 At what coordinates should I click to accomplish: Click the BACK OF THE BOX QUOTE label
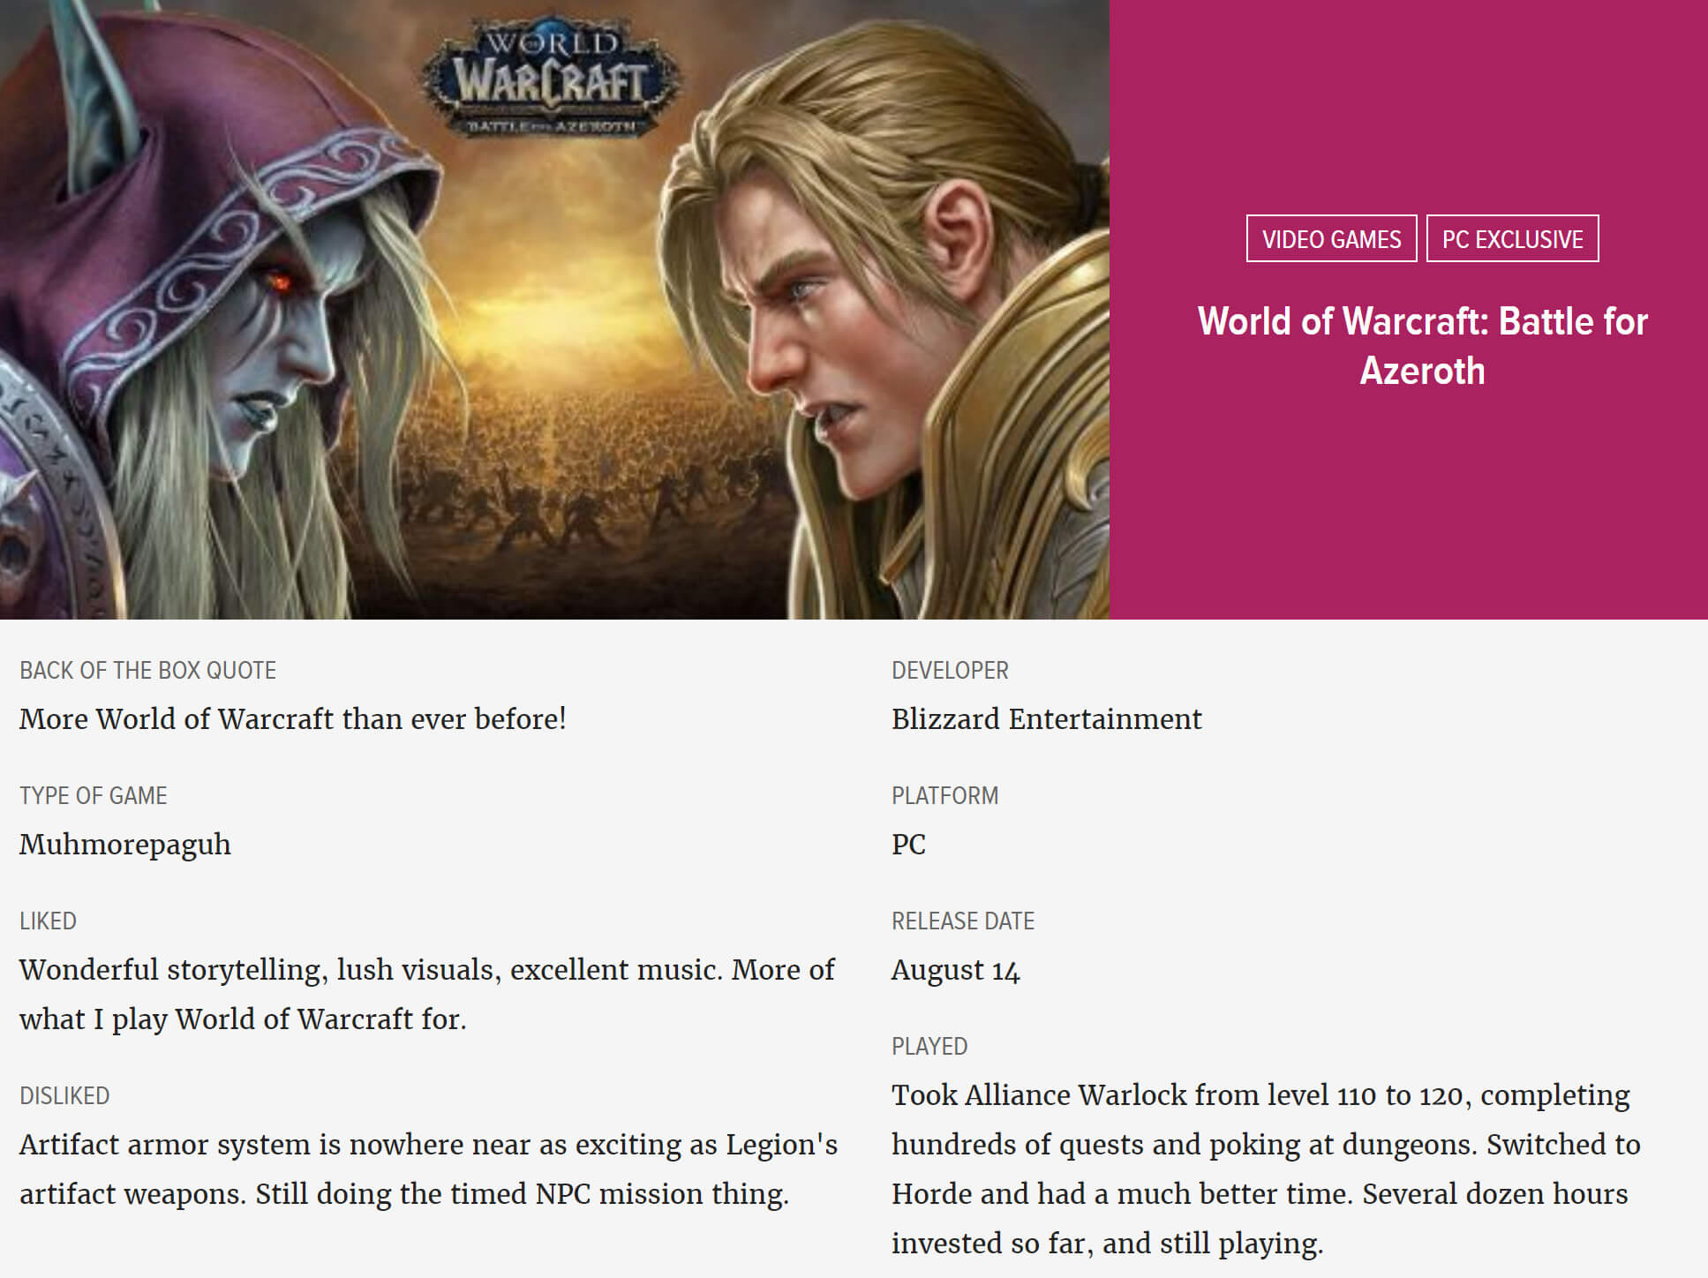pyautogui.click(x=147, y=671)
